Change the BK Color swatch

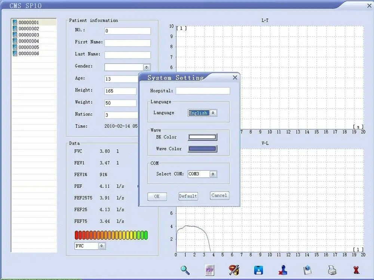pyautogui.click(x=202, y=137)
